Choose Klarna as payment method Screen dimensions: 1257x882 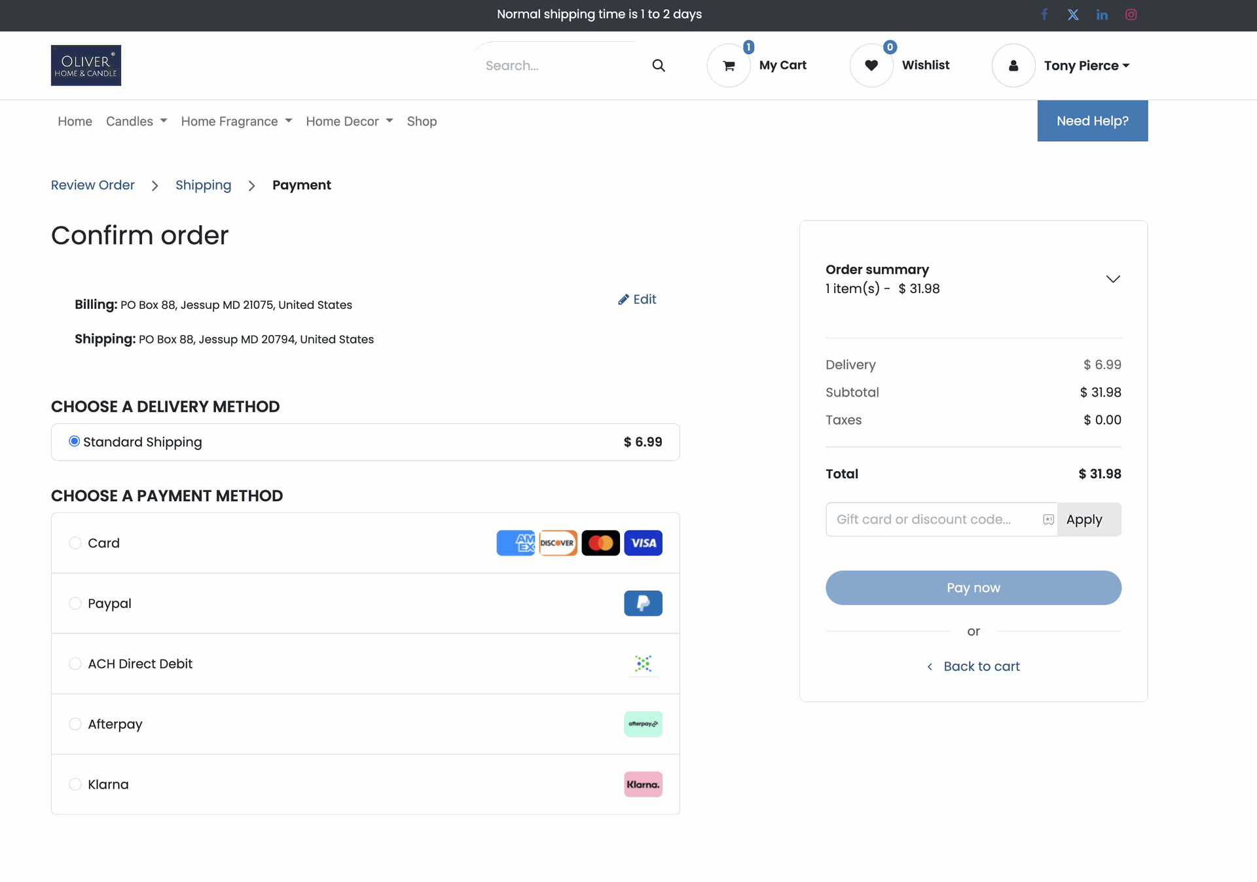[75, 785]
